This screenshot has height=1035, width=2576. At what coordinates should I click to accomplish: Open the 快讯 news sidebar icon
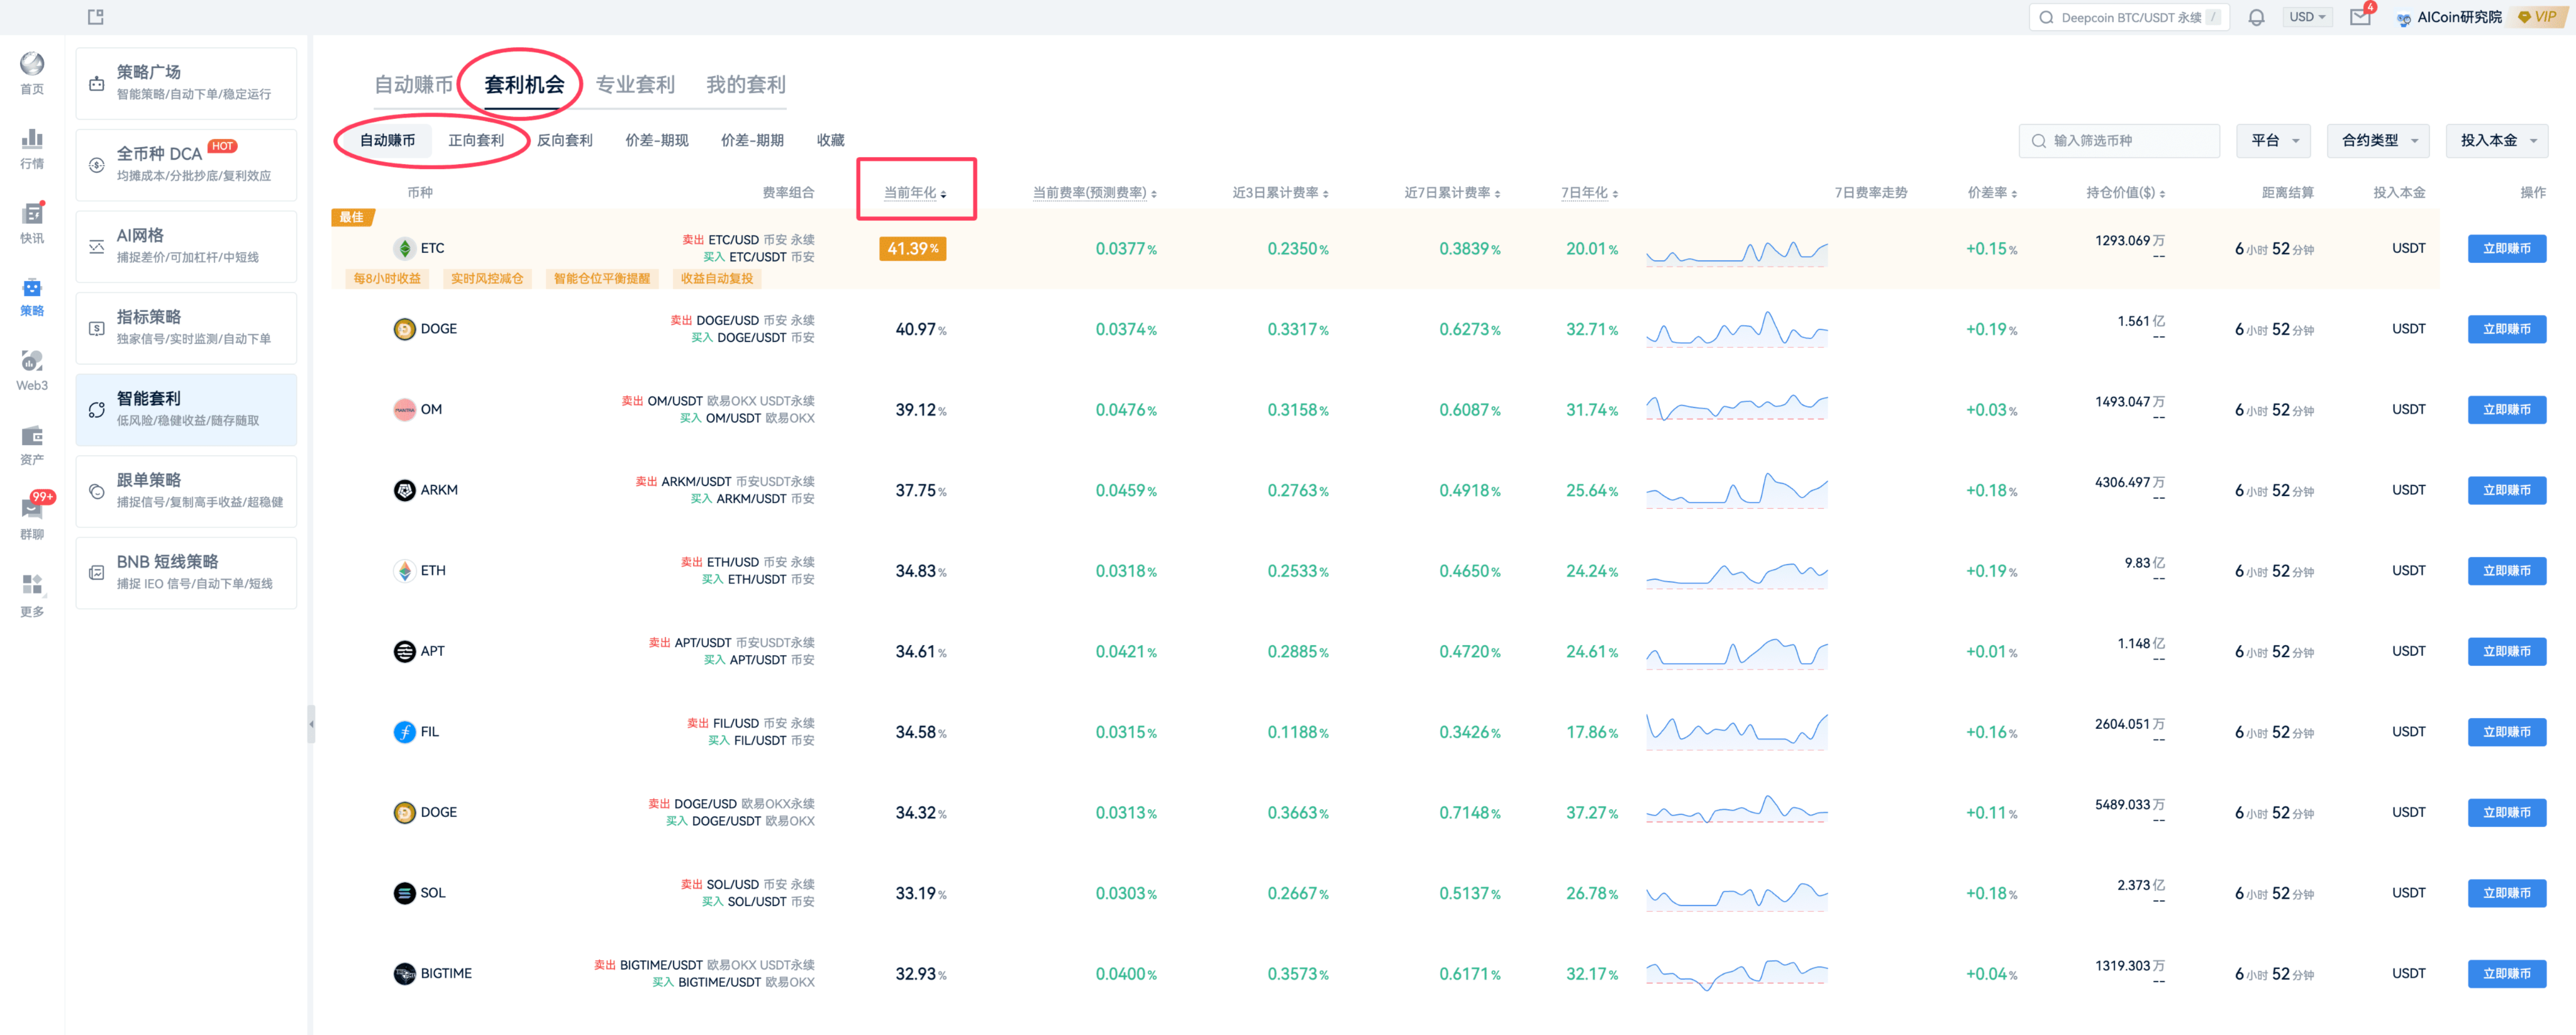[32, 222]
